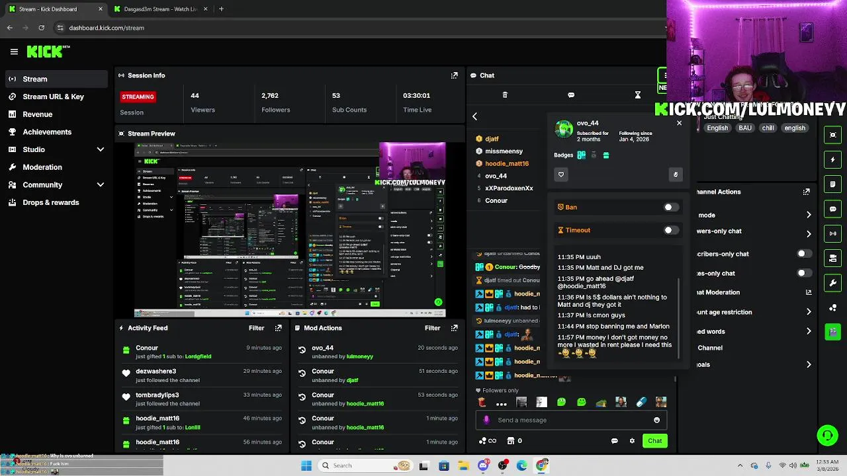Open emoji picker in message box
The width and height of the screenshot is (847, 476).
click(x=656, y=420)
